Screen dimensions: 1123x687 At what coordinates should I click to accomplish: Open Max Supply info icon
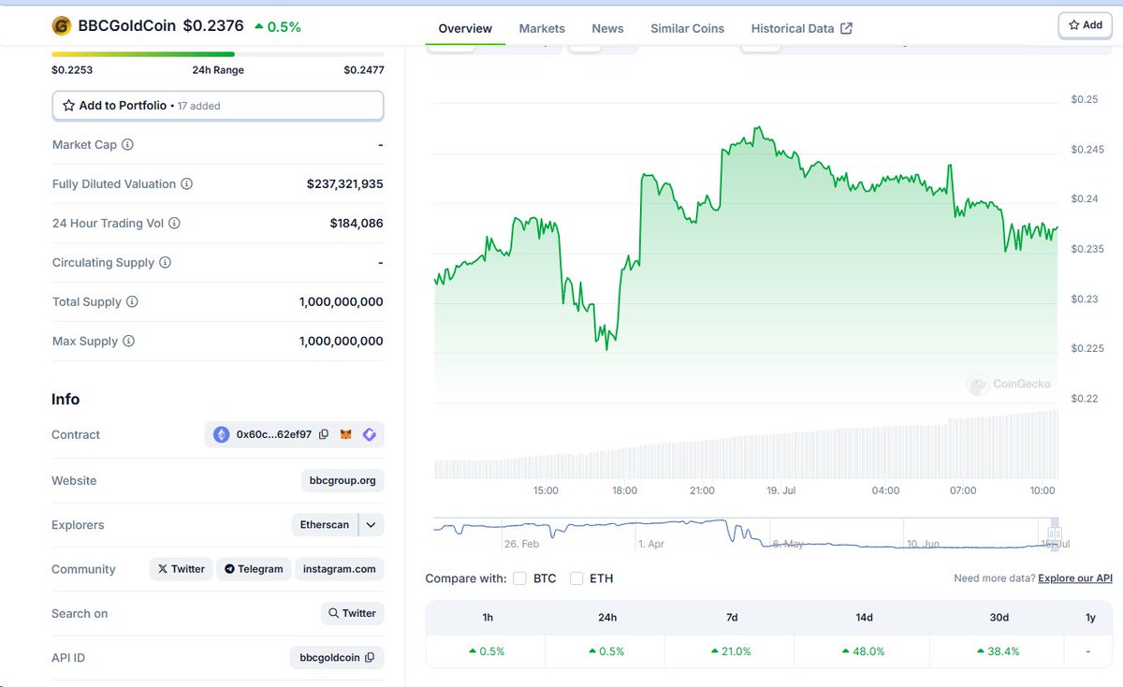pyautogui.click(x=128, y=342)
